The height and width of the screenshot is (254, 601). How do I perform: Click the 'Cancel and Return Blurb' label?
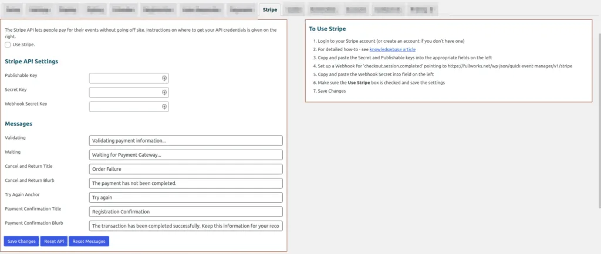click(29, 181)
